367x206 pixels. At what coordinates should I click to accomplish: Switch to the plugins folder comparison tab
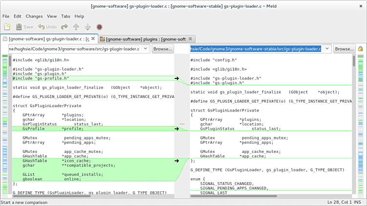point(144,39)
